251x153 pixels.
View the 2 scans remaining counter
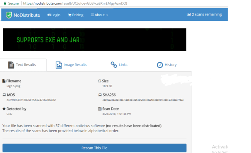(204, 14)
